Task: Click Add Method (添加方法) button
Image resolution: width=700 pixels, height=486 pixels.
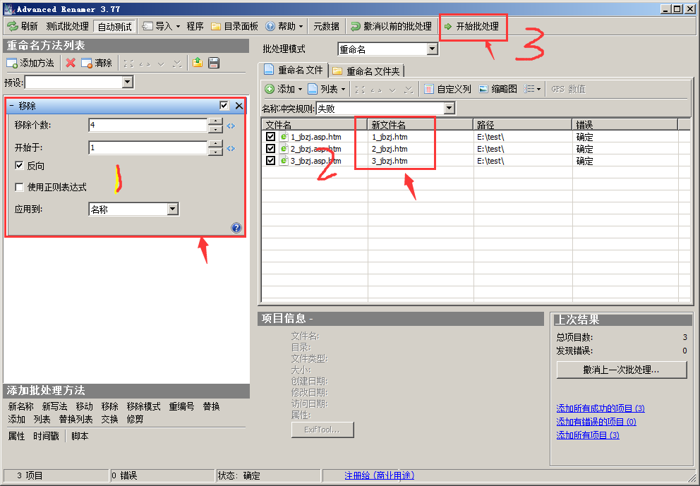Action: click(30, 63)
